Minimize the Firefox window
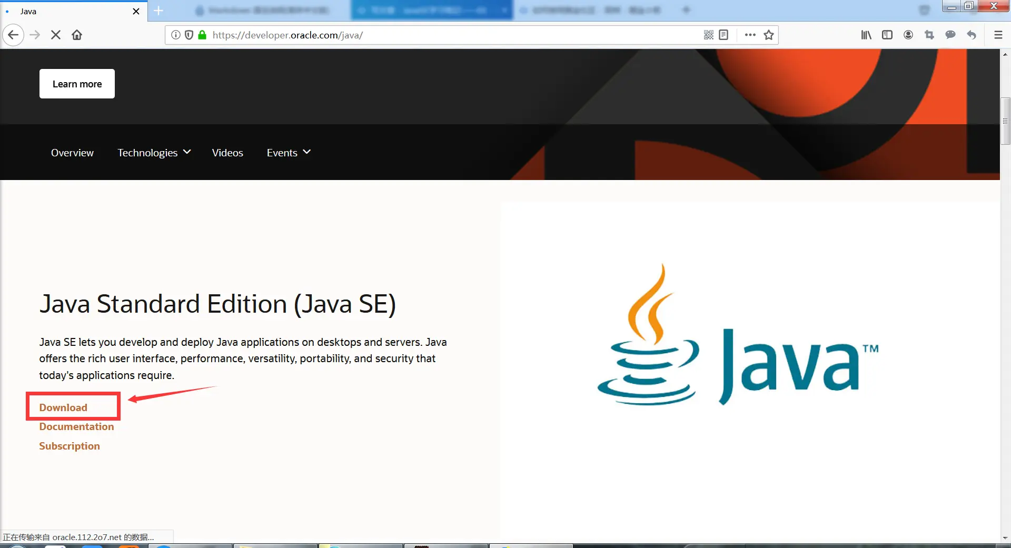 [x=951, y=6]
